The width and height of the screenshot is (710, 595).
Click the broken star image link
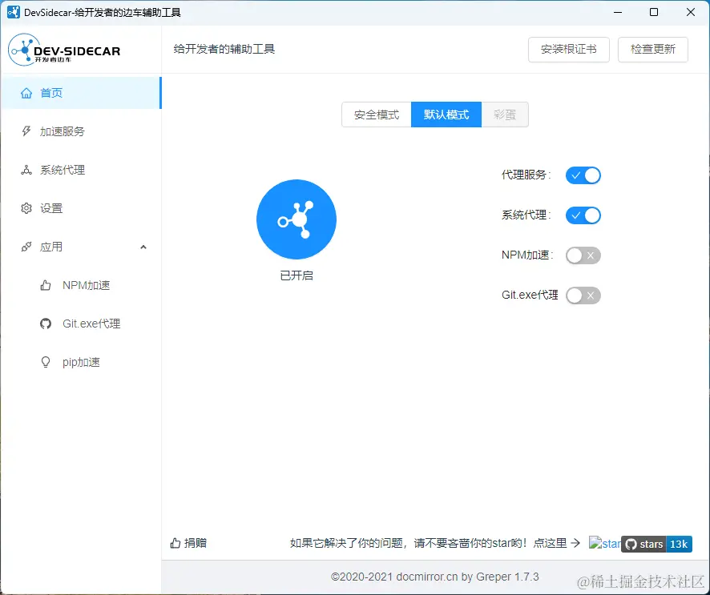click(605, 543)
